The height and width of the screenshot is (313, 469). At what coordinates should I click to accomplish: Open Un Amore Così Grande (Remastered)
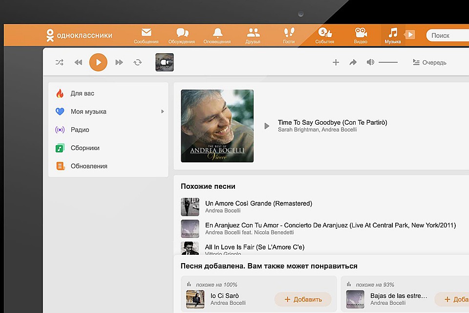(258, 203)
